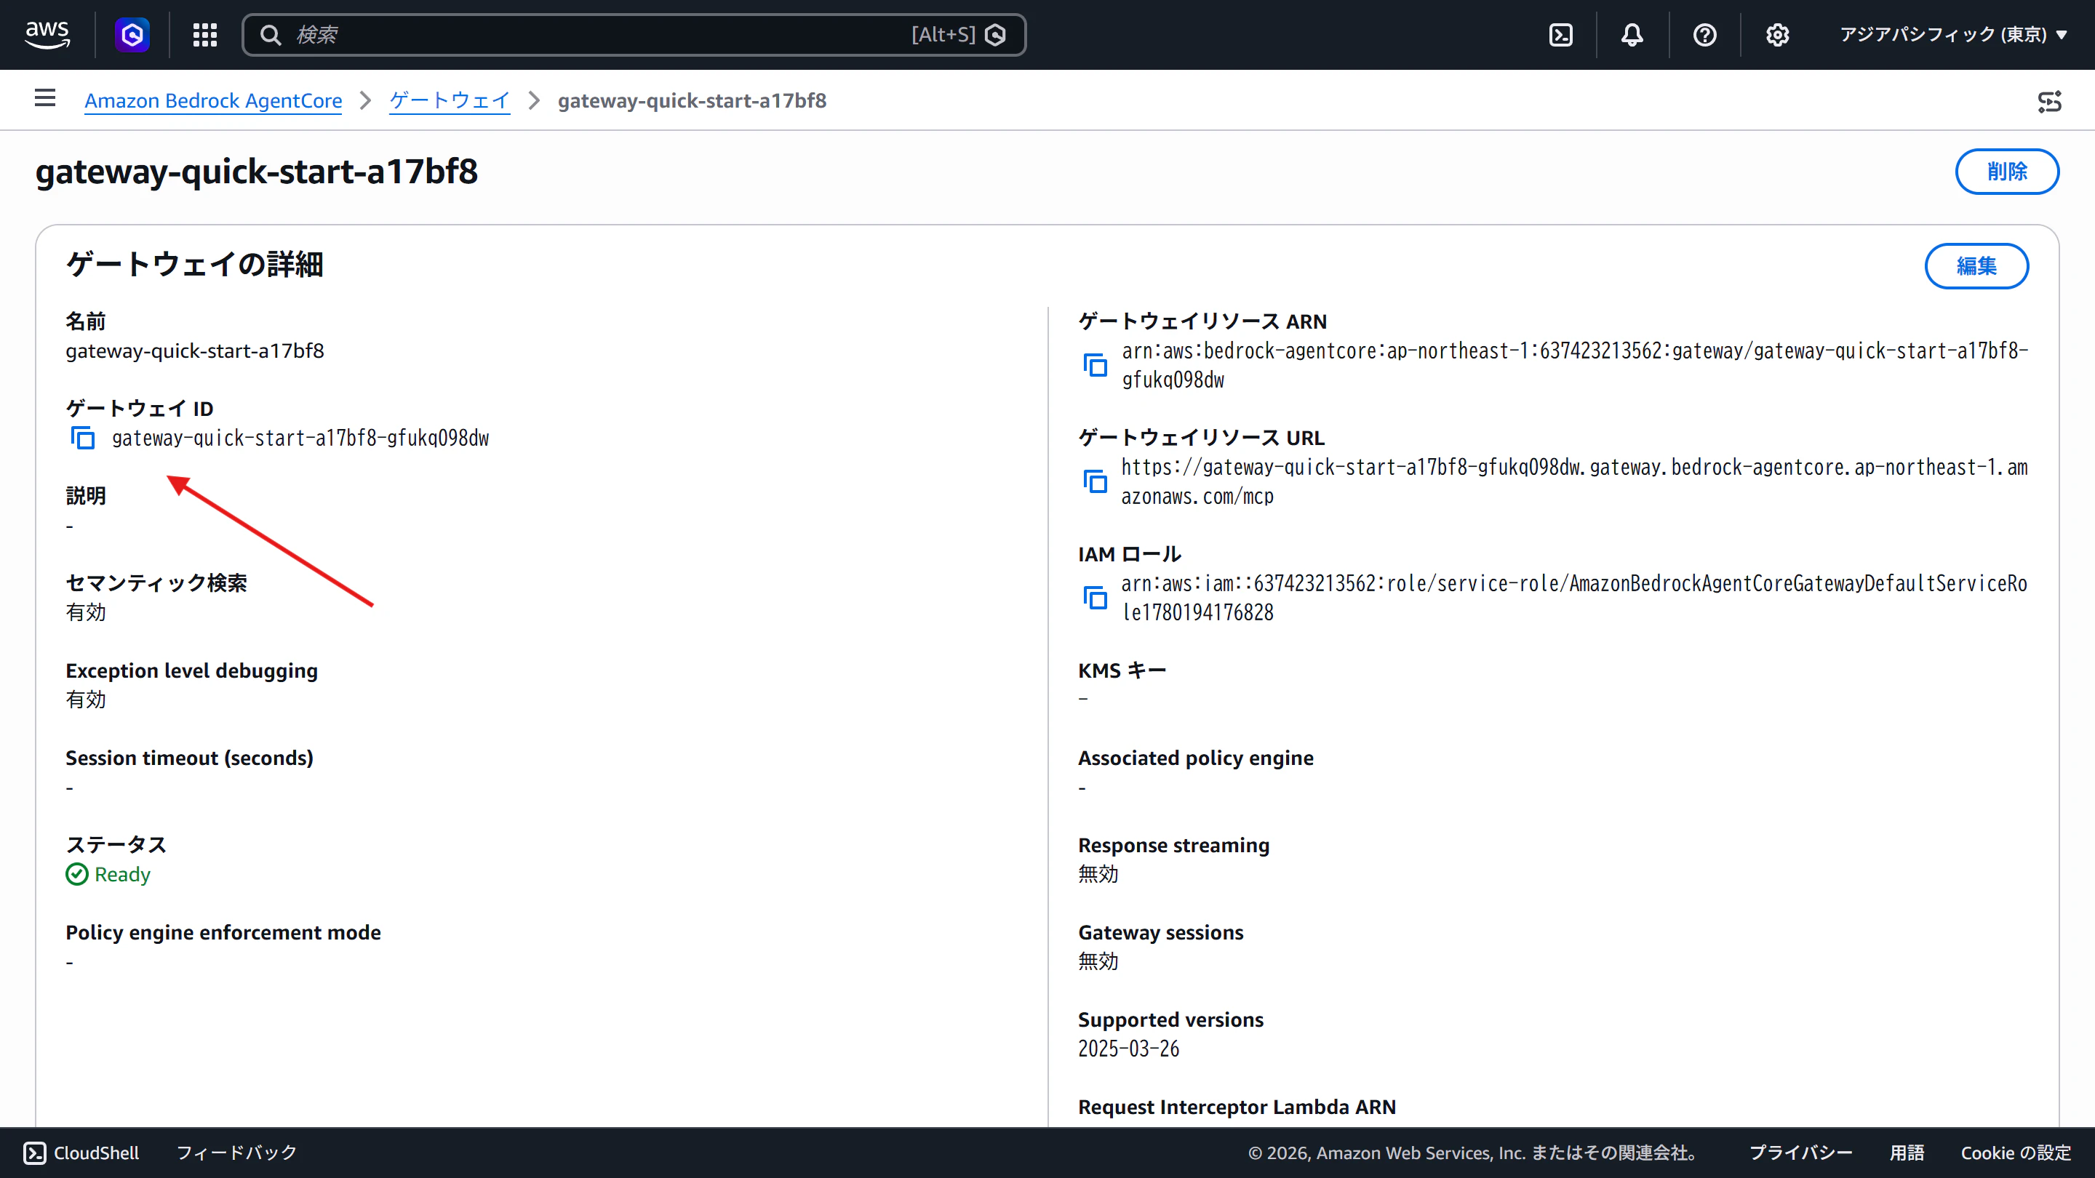Click the Policy engine enforcement mode label

click(x=223, y=931)
